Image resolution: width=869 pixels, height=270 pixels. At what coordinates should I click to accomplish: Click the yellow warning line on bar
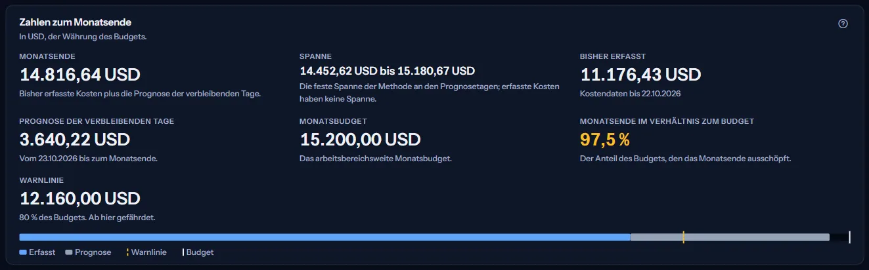tap(683, 237)
